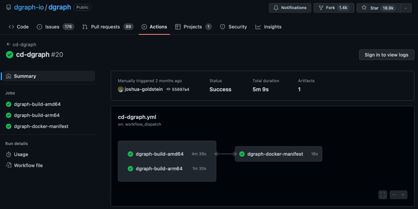418x209 pixels.
Task: Click the Projects table icon
Action: click(x=178, y=26)
